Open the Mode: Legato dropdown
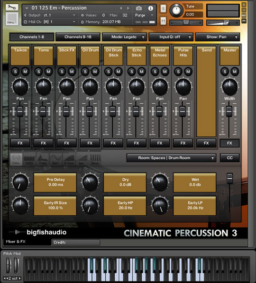This screenshot has height=283, width=256. [125, 37]
